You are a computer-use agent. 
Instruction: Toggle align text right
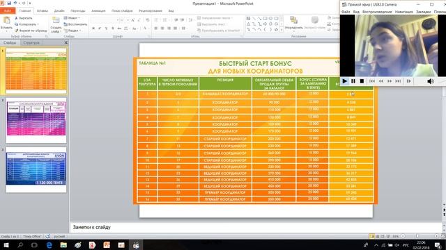tap(169, 28)
